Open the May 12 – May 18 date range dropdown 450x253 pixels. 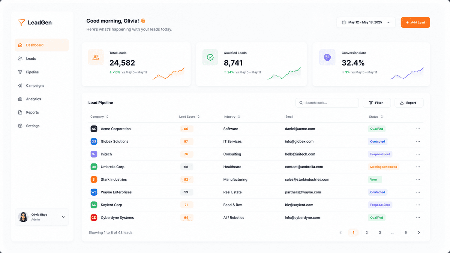[x=366, y=22]
